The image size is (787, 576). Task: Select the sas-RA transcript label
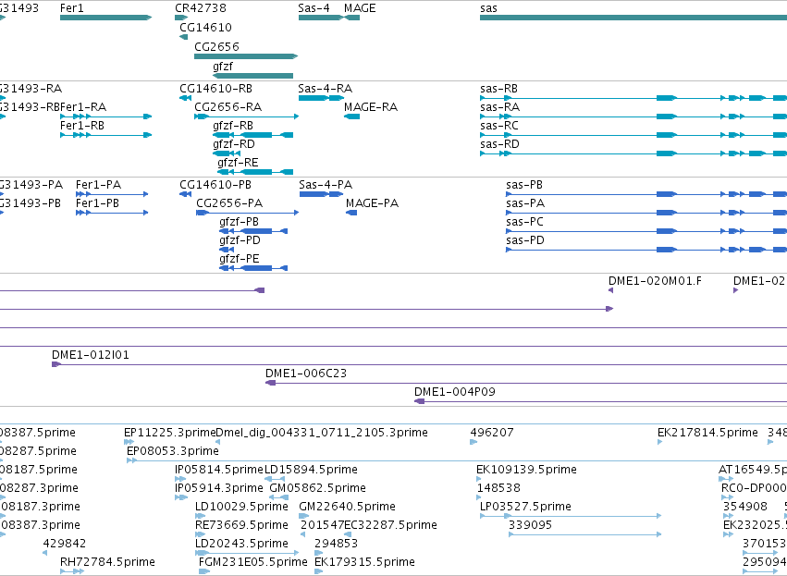(x=500, y=107)
